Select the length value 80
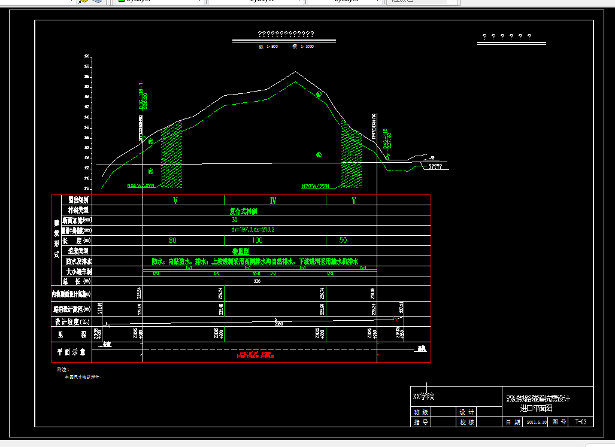Viewport: 615px width, 447px height. tap(172, 241)
